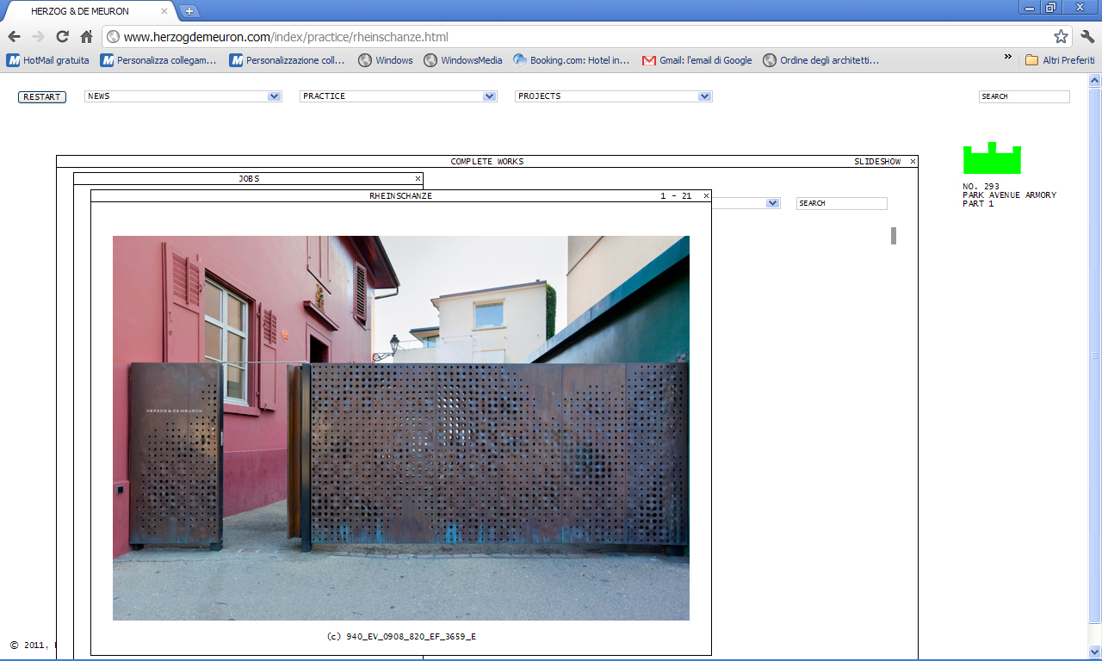Click the Rheinschanze gate photo
Screen dimensions: 1102x661
pyautogui.click(x=400, y=428)
